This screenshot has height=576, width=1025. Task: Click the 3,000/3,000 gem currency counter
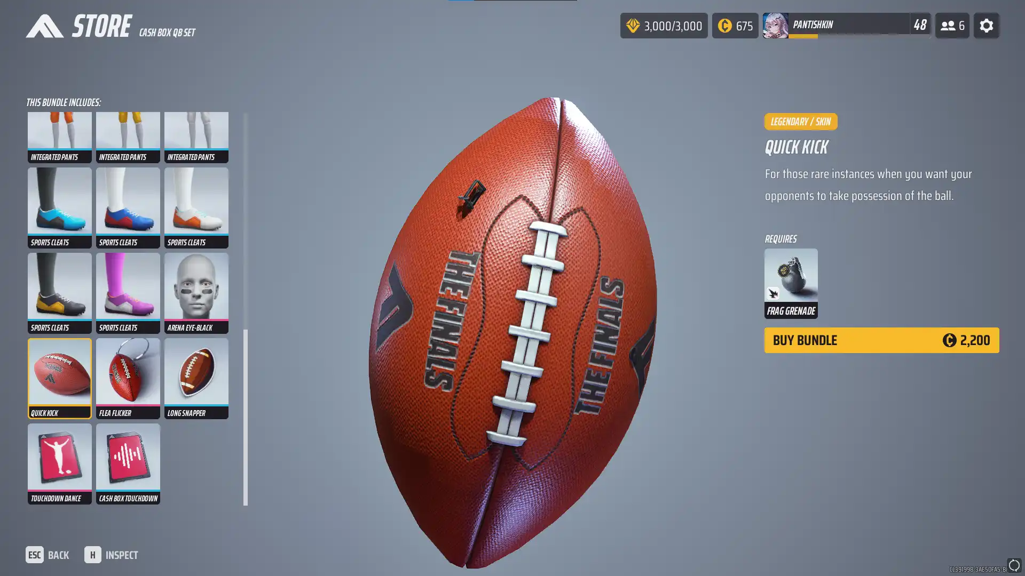[x=664, y=26]
